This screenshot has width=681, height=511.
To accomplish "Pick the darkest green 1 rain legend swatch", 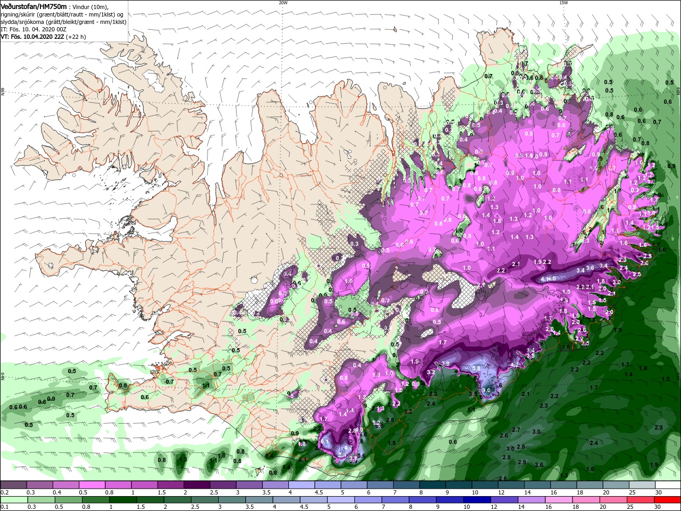I will point(122,500).
